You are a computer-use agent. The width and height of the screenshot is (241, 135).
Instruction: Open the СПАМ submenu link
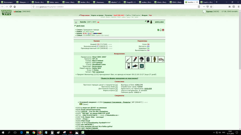[103, 17]
